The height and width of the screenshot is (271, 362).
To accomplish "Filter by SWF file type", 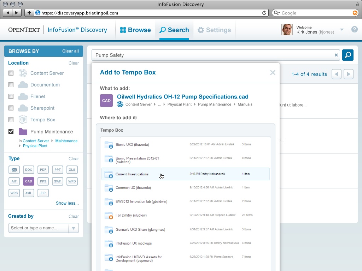I will (58, 181).
